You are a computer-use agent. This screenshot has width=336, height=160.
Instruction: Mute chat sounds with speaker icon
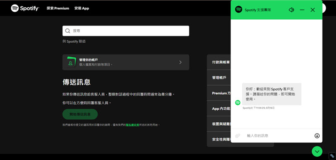click(x=291, y=10)
